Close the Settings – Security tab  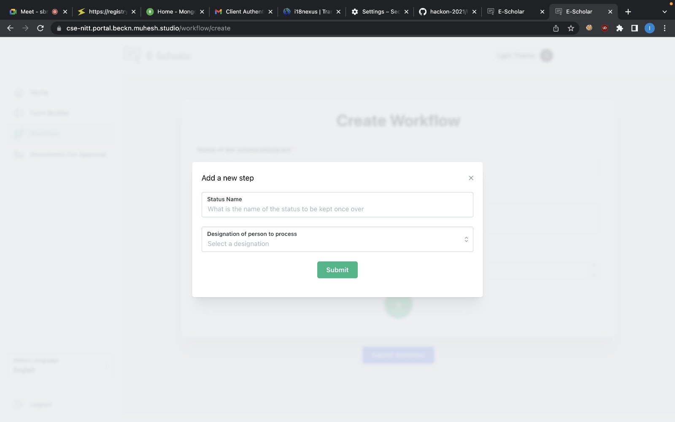[x=406, y=12]
